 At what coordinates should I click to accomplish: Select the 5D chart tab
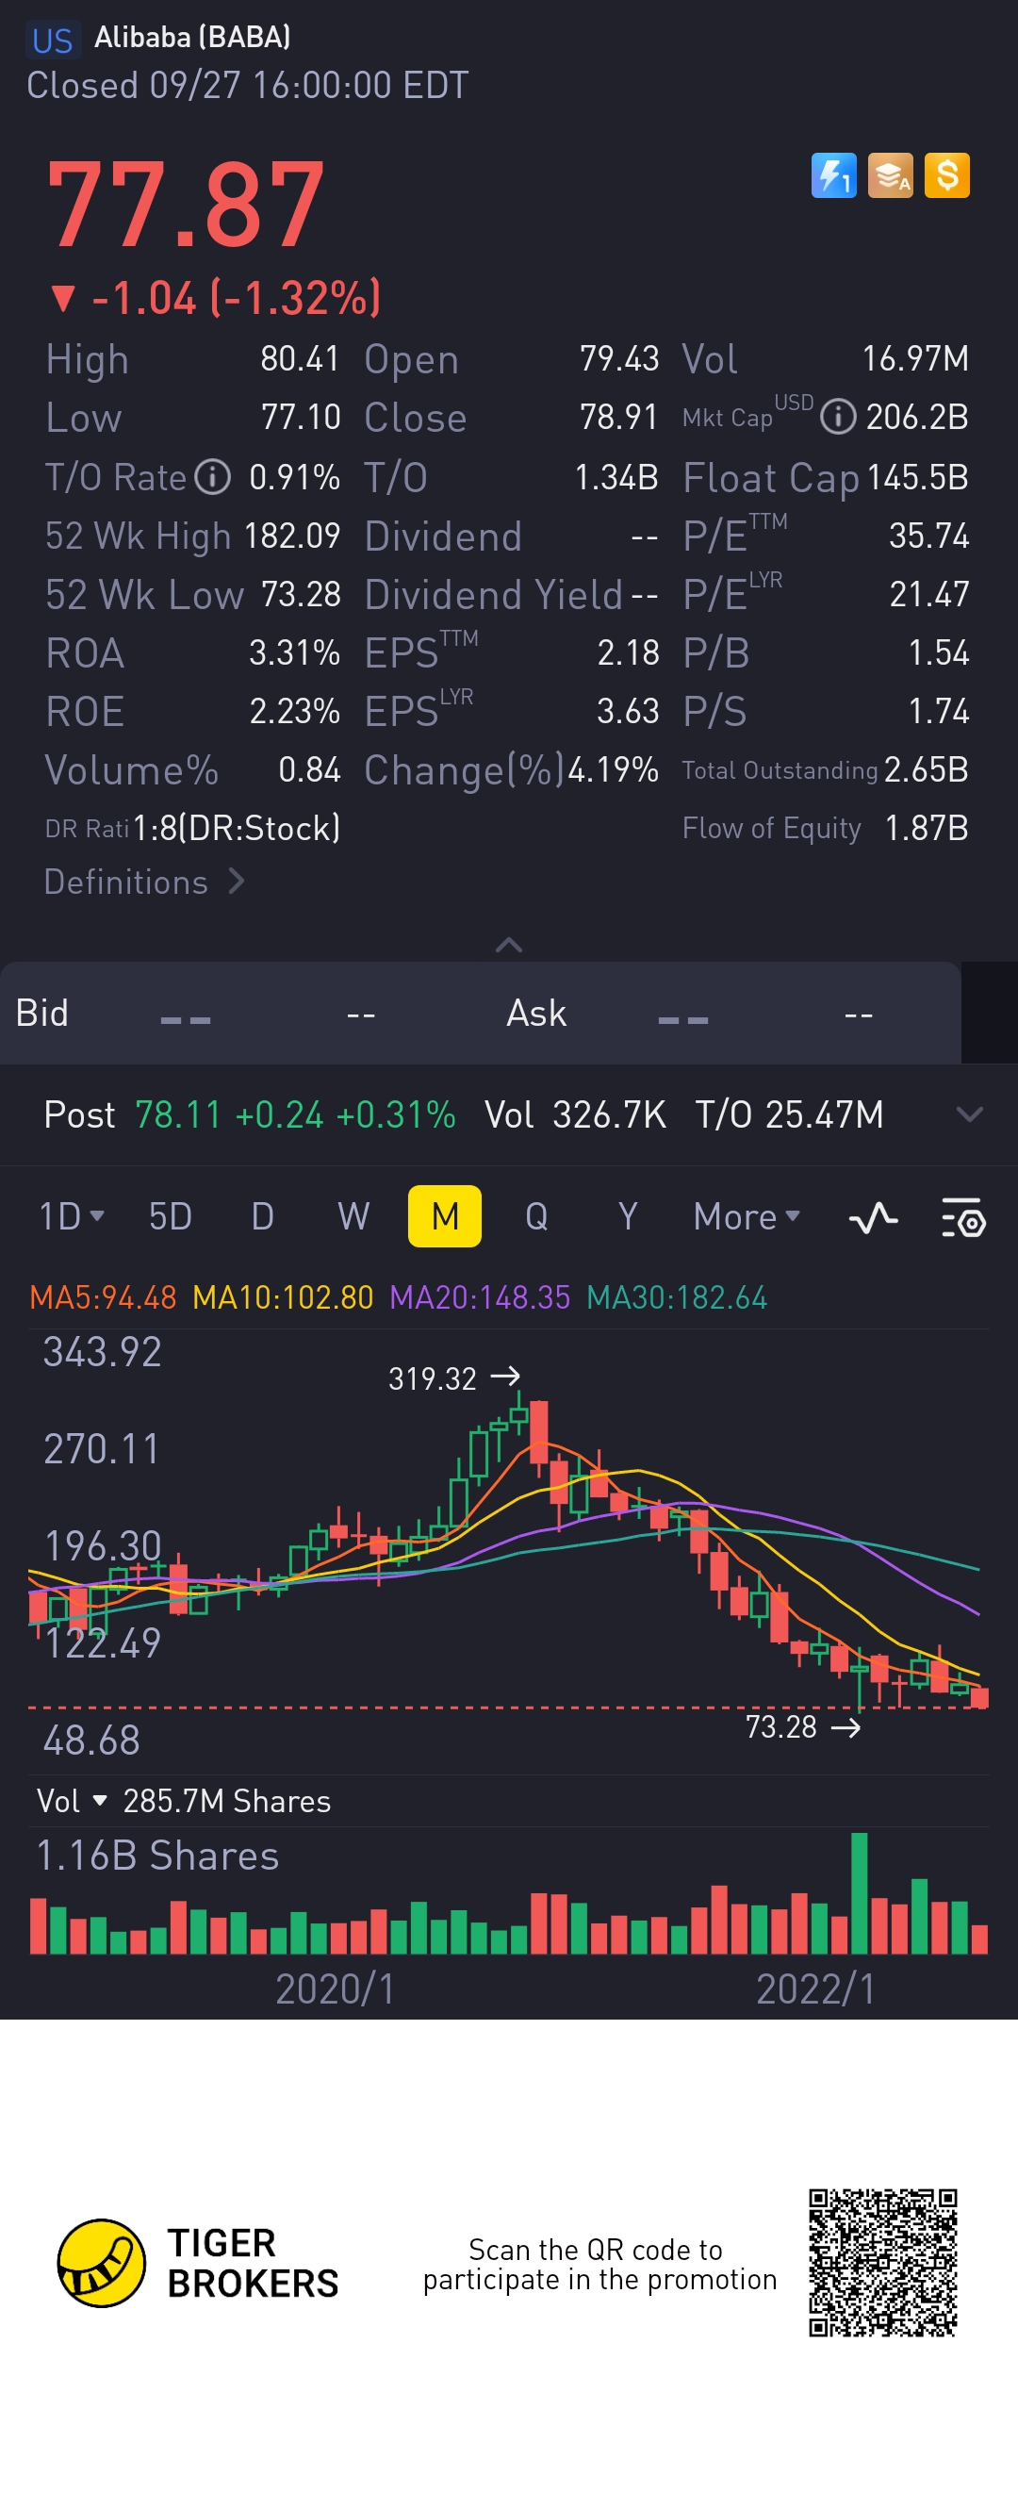click(171, 1216)
